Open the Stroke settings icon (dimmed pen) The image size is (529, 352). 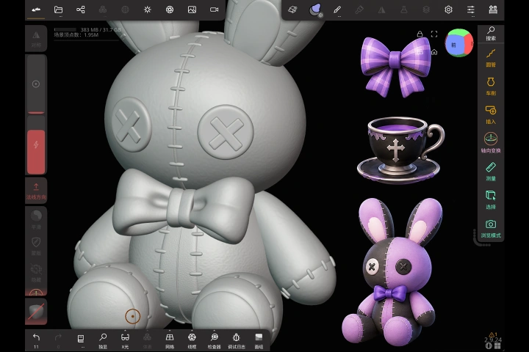tap(359, 10)
